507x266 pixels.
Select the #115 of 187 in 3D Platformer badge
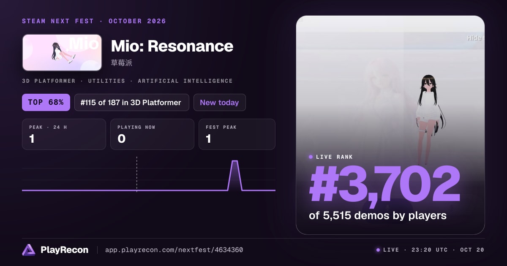(x=131, y=102)
